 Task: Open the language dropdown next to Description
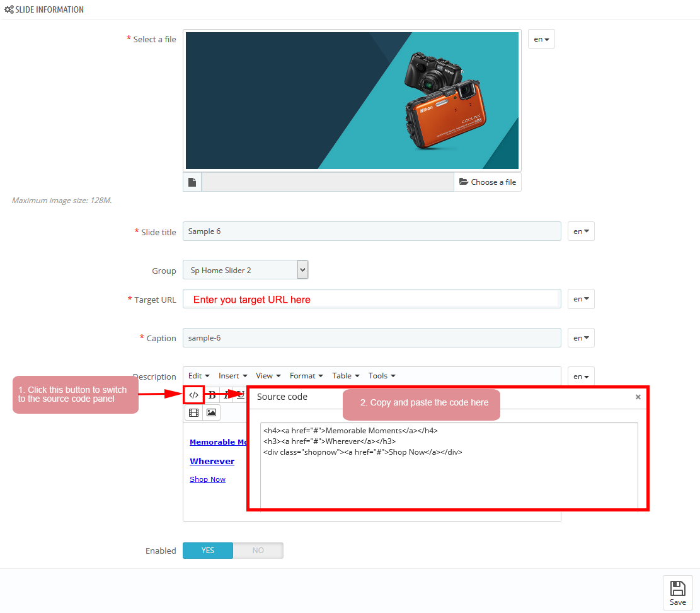tap(581, 377)
